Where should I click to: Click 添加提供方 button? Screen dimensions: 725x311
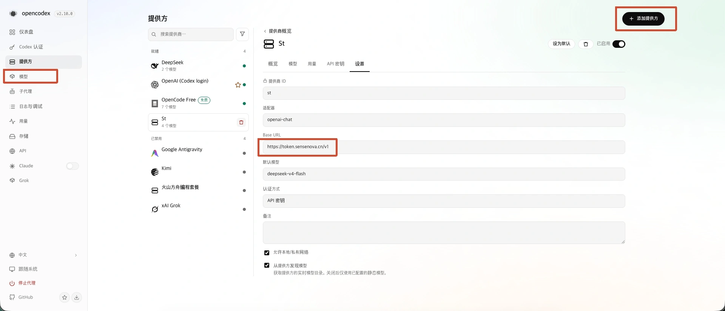click(643, 18)
